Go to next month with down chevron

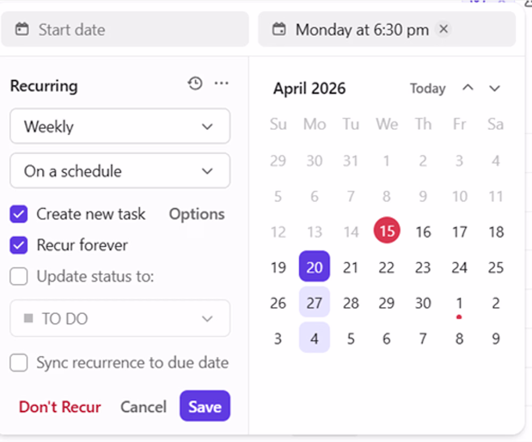click(495, 88)
